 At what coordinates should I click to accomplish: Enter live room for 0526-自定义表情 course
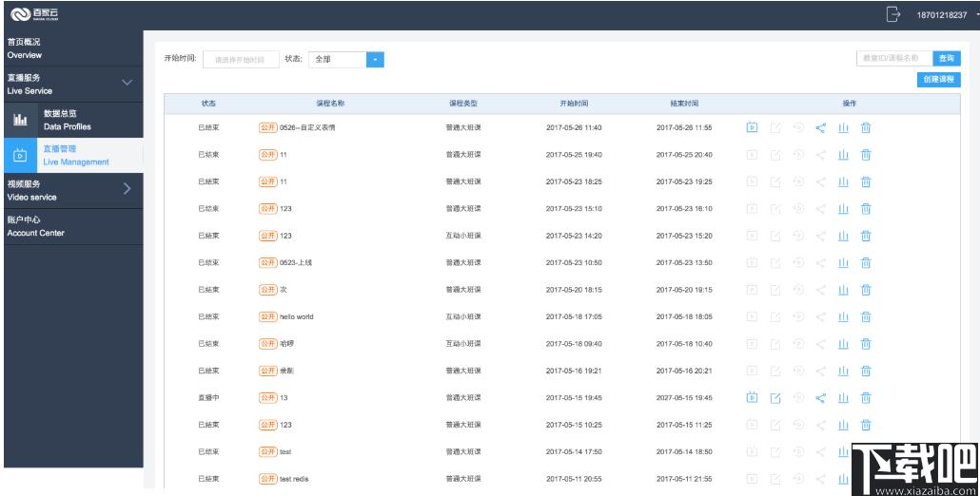pyautogui.click(x=752, y=127)
